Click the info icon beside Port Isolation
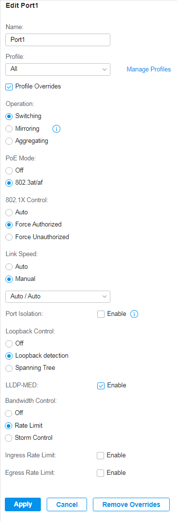Viewport: 177px width, 521px height. [134, 314]
